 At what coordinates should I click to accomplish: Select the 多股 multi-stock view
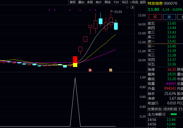pos(90,2)
